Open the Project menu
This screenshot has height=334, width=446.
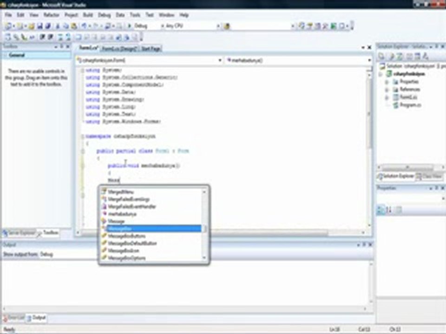71,15
